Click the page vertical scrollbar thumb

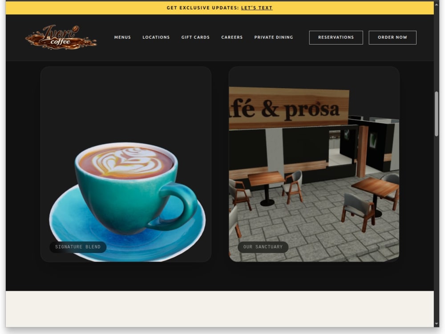[437, 114]
